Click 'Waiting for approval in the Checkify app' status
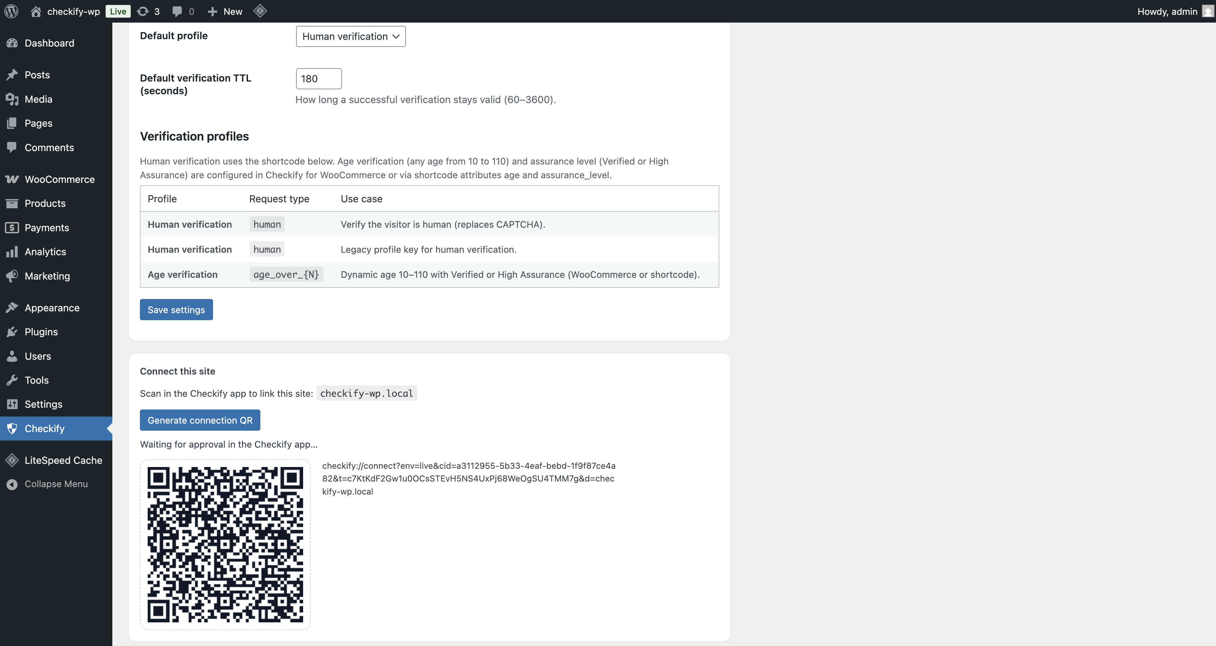Screen dimensions: 1216x646 coord(229,444)
